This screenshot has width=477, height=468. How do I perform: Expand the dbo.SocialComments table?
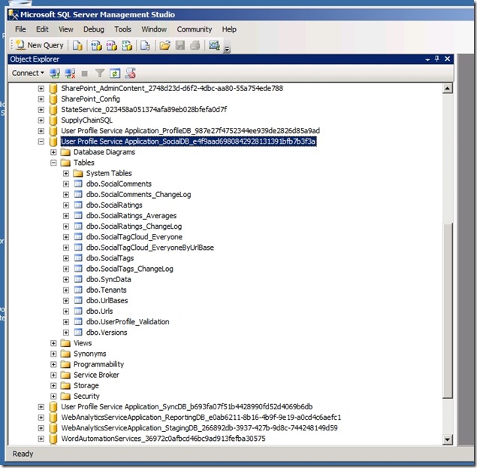[x=66, y=184]
